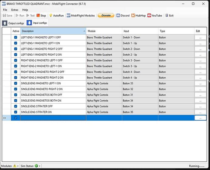210x170 pixels.
Task: Expand the Modules status dropdown
Action: click(x=18, y=166)
